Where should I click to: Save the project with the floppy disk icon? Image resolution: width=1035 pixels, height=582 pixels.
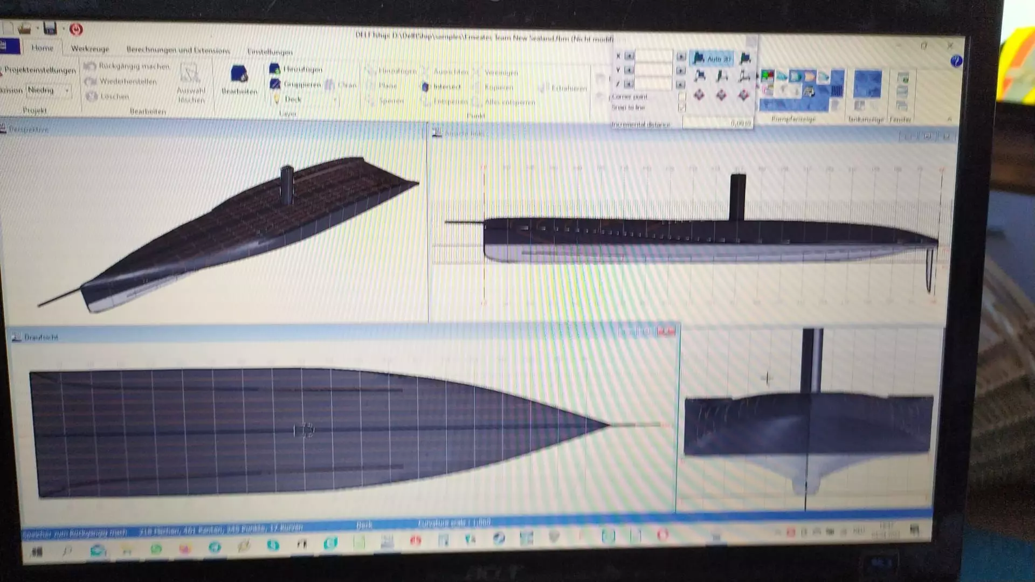tap(50, 29)
